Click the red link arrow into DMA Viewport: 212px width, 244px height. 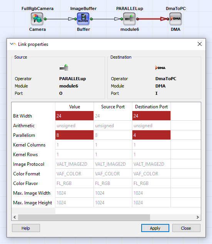tap(164, 19)
